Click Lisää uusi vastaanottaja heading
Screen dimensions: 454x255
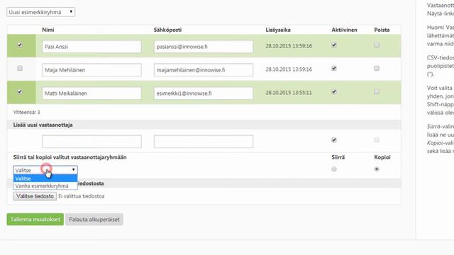tap(43, 125)
